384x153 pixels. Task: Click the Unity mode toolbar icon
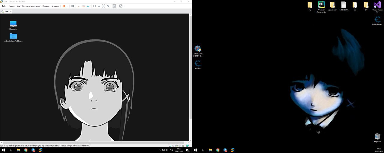pos(108,6)
